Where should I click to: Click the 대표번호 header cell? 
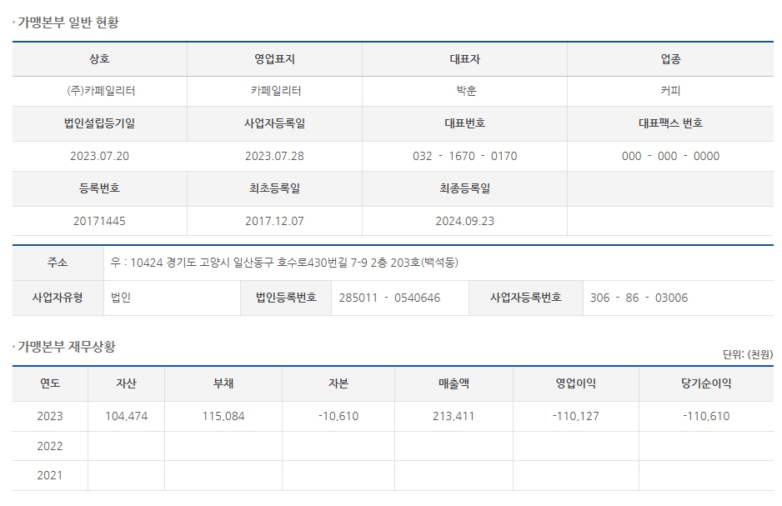pyautogui.click(x=465, y=123)
